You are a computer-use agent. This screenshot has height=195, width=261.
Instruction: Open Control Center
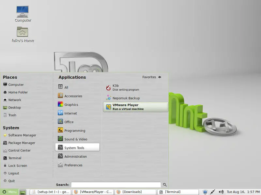point(19,150)
